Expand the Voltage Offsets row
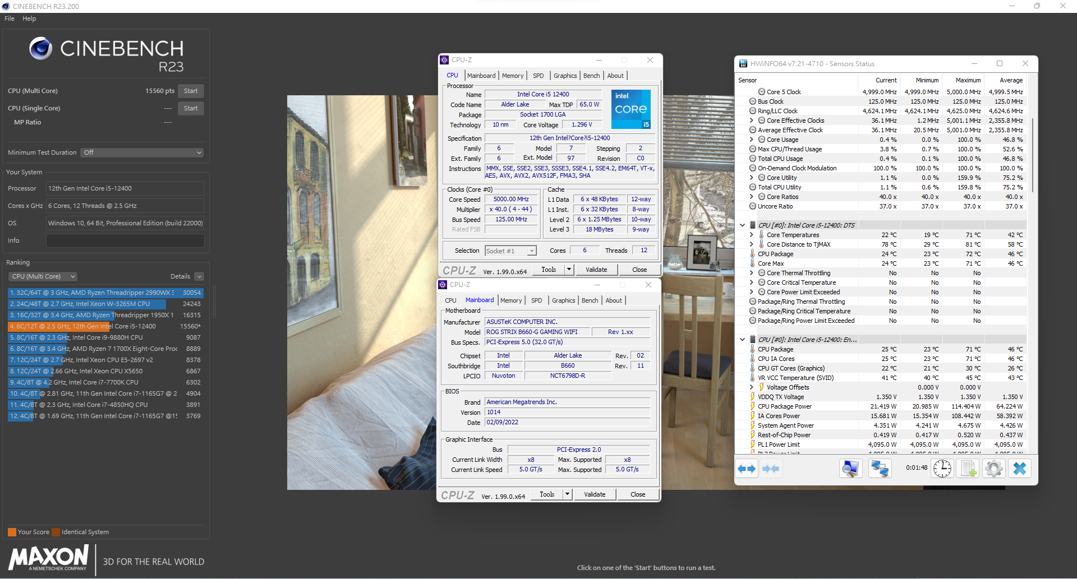The image size is (1077, 579). [752, 387]
